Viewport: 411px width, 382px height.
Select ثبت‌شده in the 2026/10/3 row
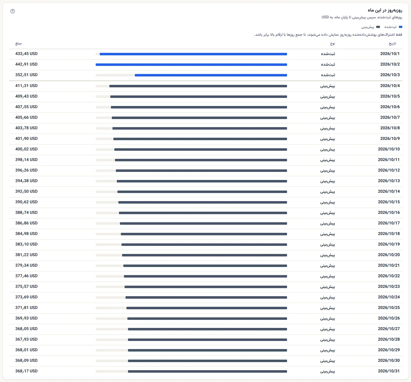point(328,75)
